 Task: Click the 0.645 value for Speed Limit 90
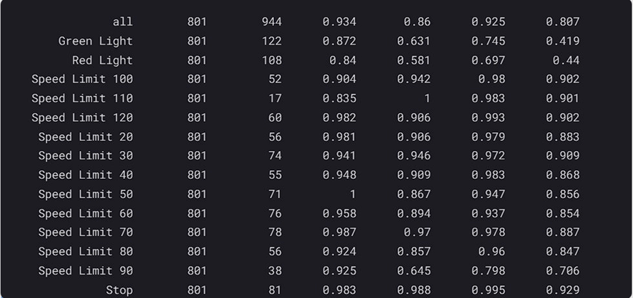click(414, 271)
